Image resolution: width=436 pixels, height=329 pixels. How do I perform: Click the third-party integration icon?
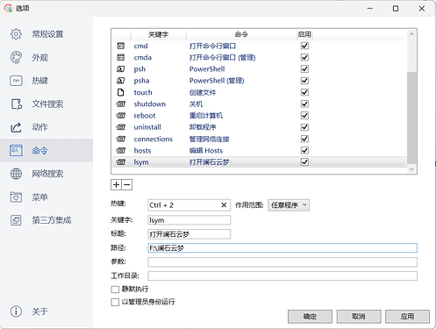click(16, 220)
